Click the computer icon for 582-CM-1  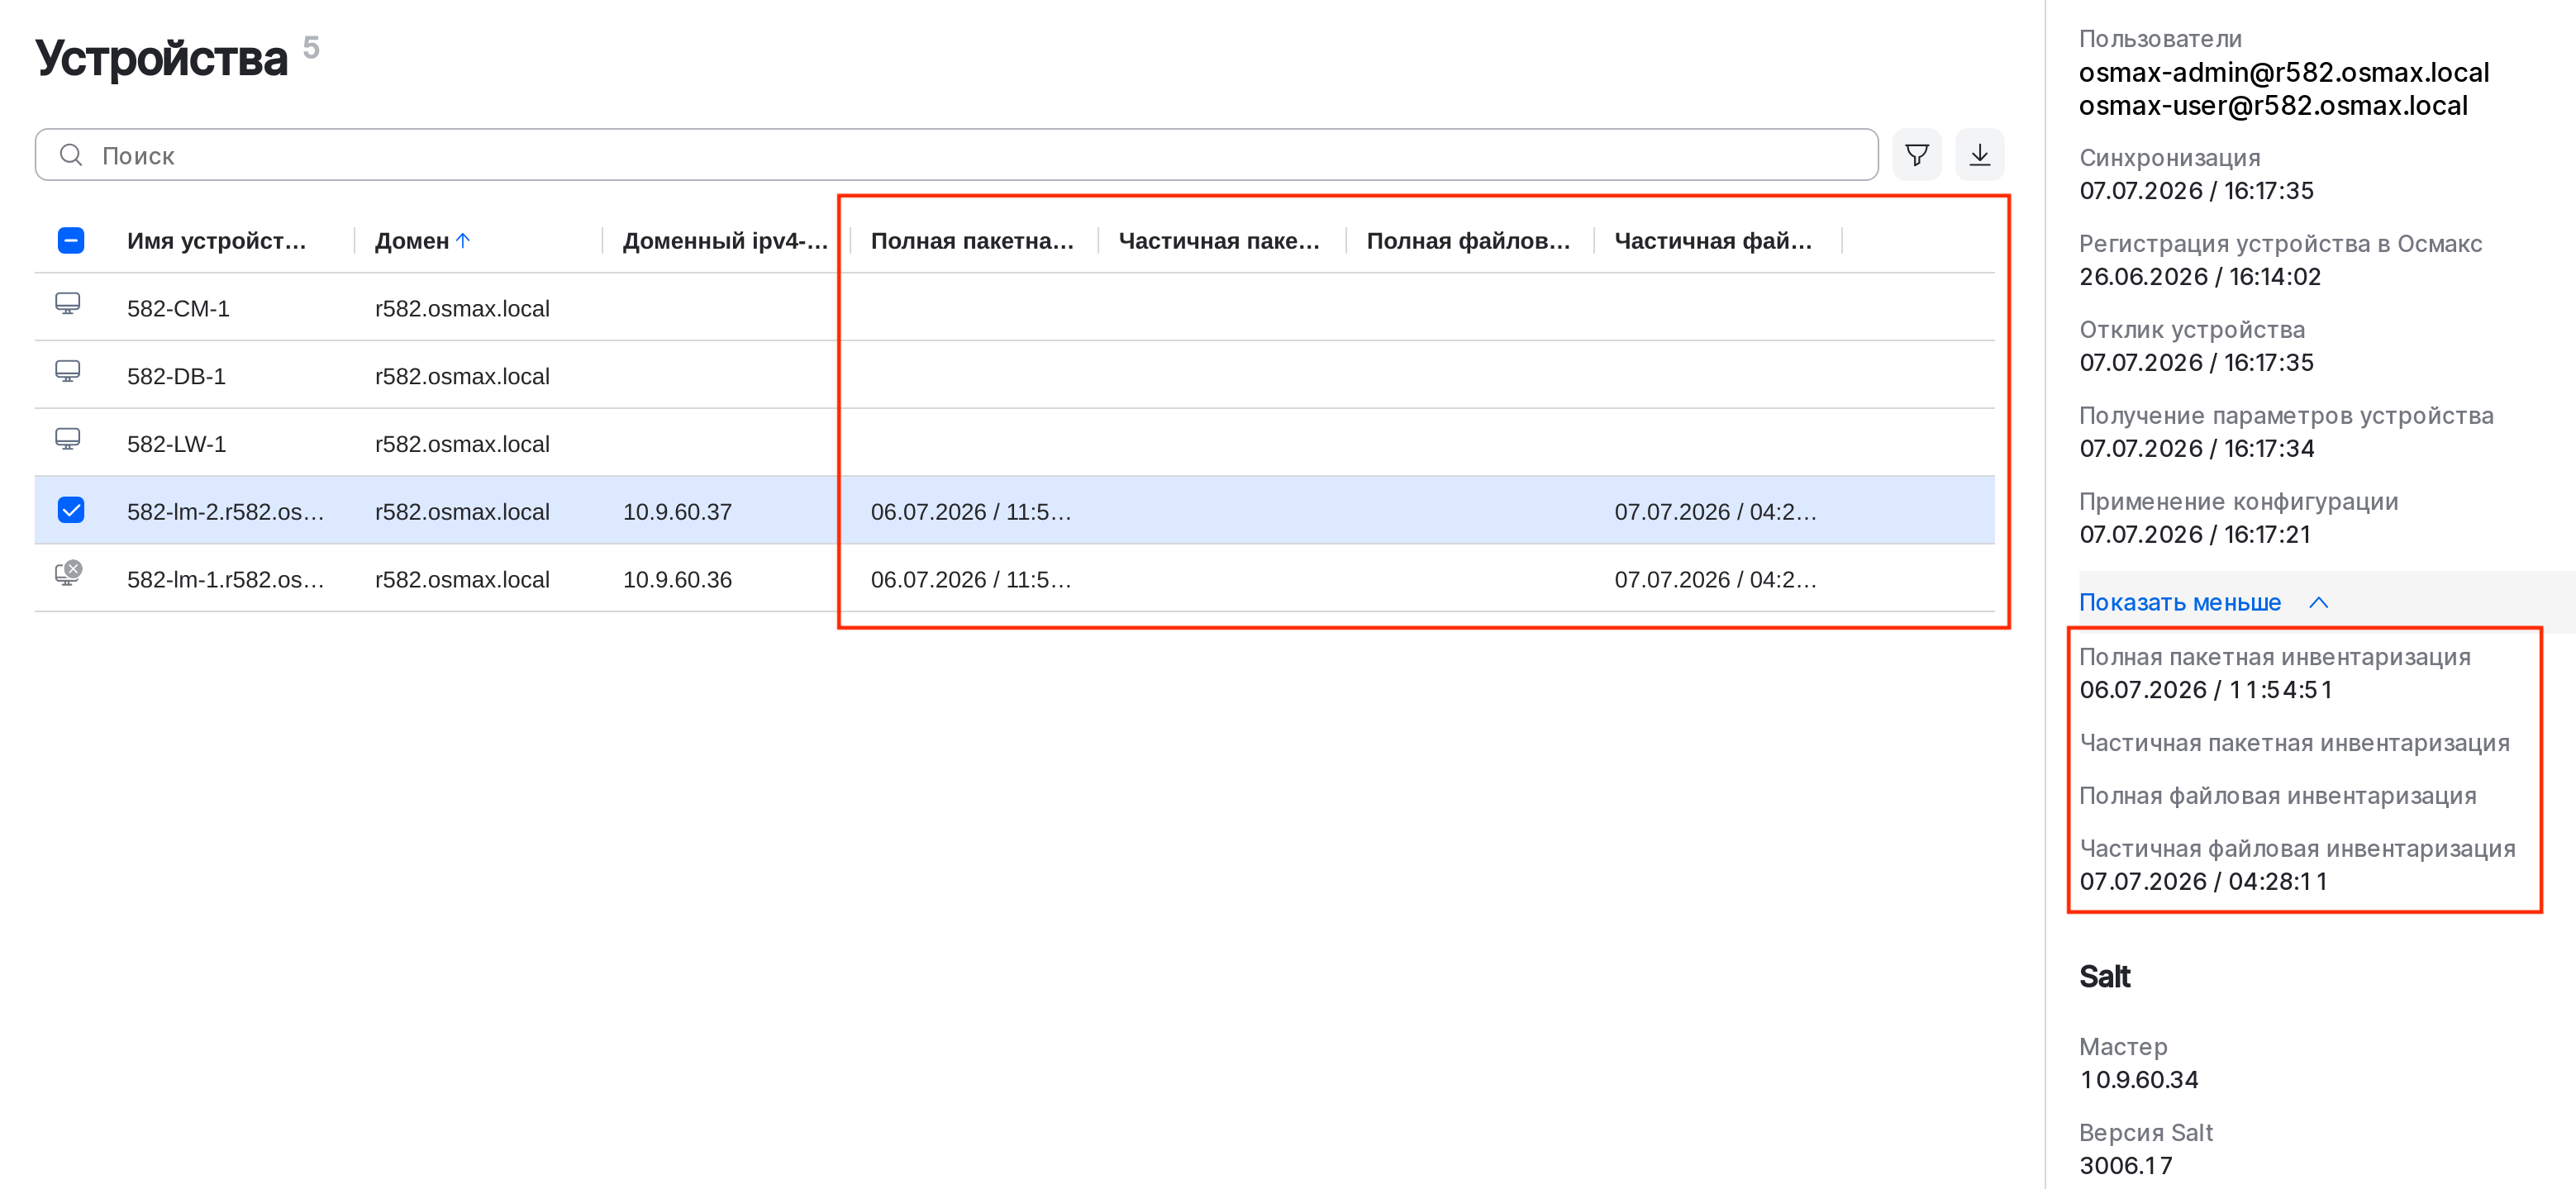coord(68,304)
